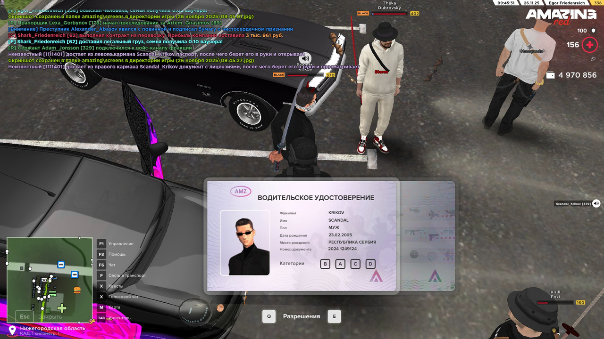
Task: Click the ВОДИТЕЛЬСКОЕ УДОСТОВЕРЕНИЕ title
Action: [x=316, y=198]
